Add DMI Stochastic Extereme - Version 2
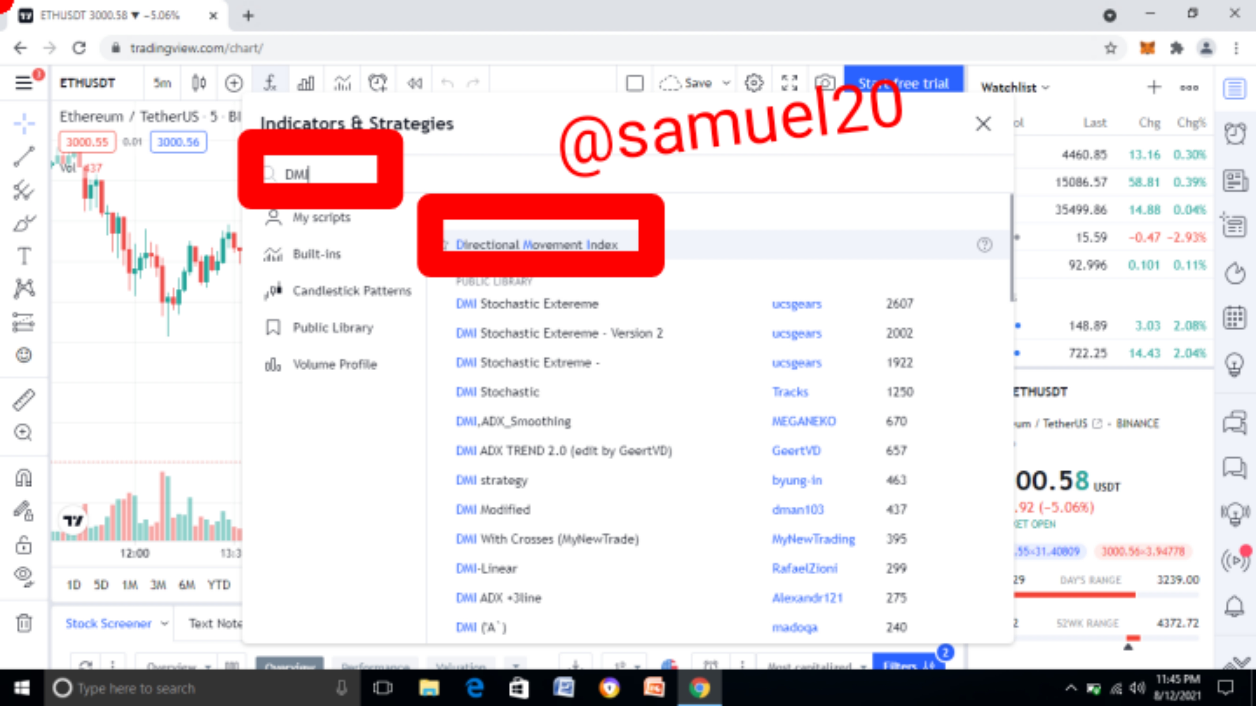1256x706 pixels. (559, 333)
